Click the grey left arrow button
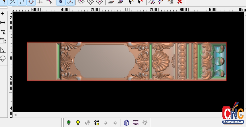 point(106,123)
